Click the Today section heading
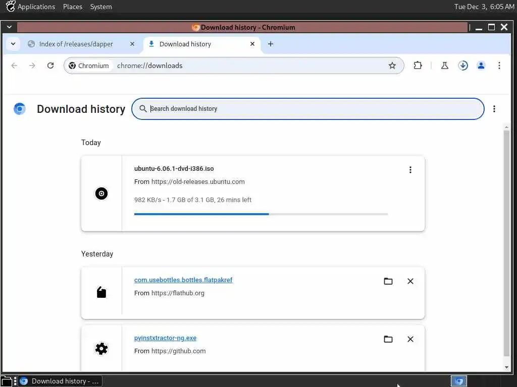 coord(91,143)
